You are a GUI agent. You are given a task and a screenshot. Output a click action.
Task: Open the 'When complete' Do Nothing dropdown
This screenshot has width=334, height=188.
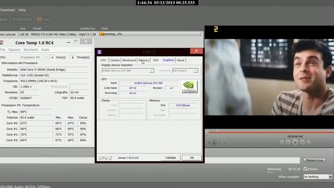318,177
